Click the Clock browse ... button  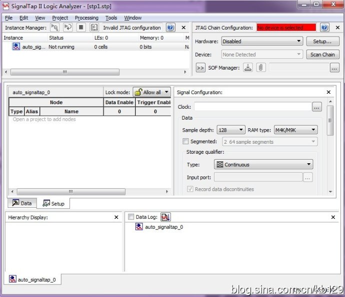pos(317,107)
